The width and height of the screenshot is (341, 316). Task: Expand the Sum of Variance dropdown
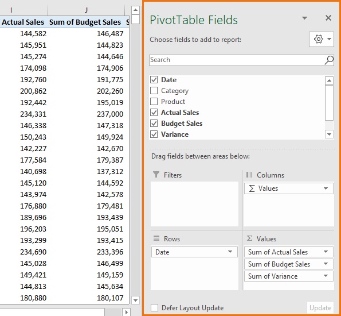tap(326, 276)
